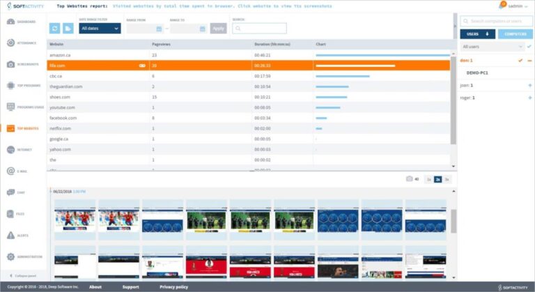Screen dimensions: 535x292
Task: Expand user roger with plus sign
Action: [x=530, y=98]
